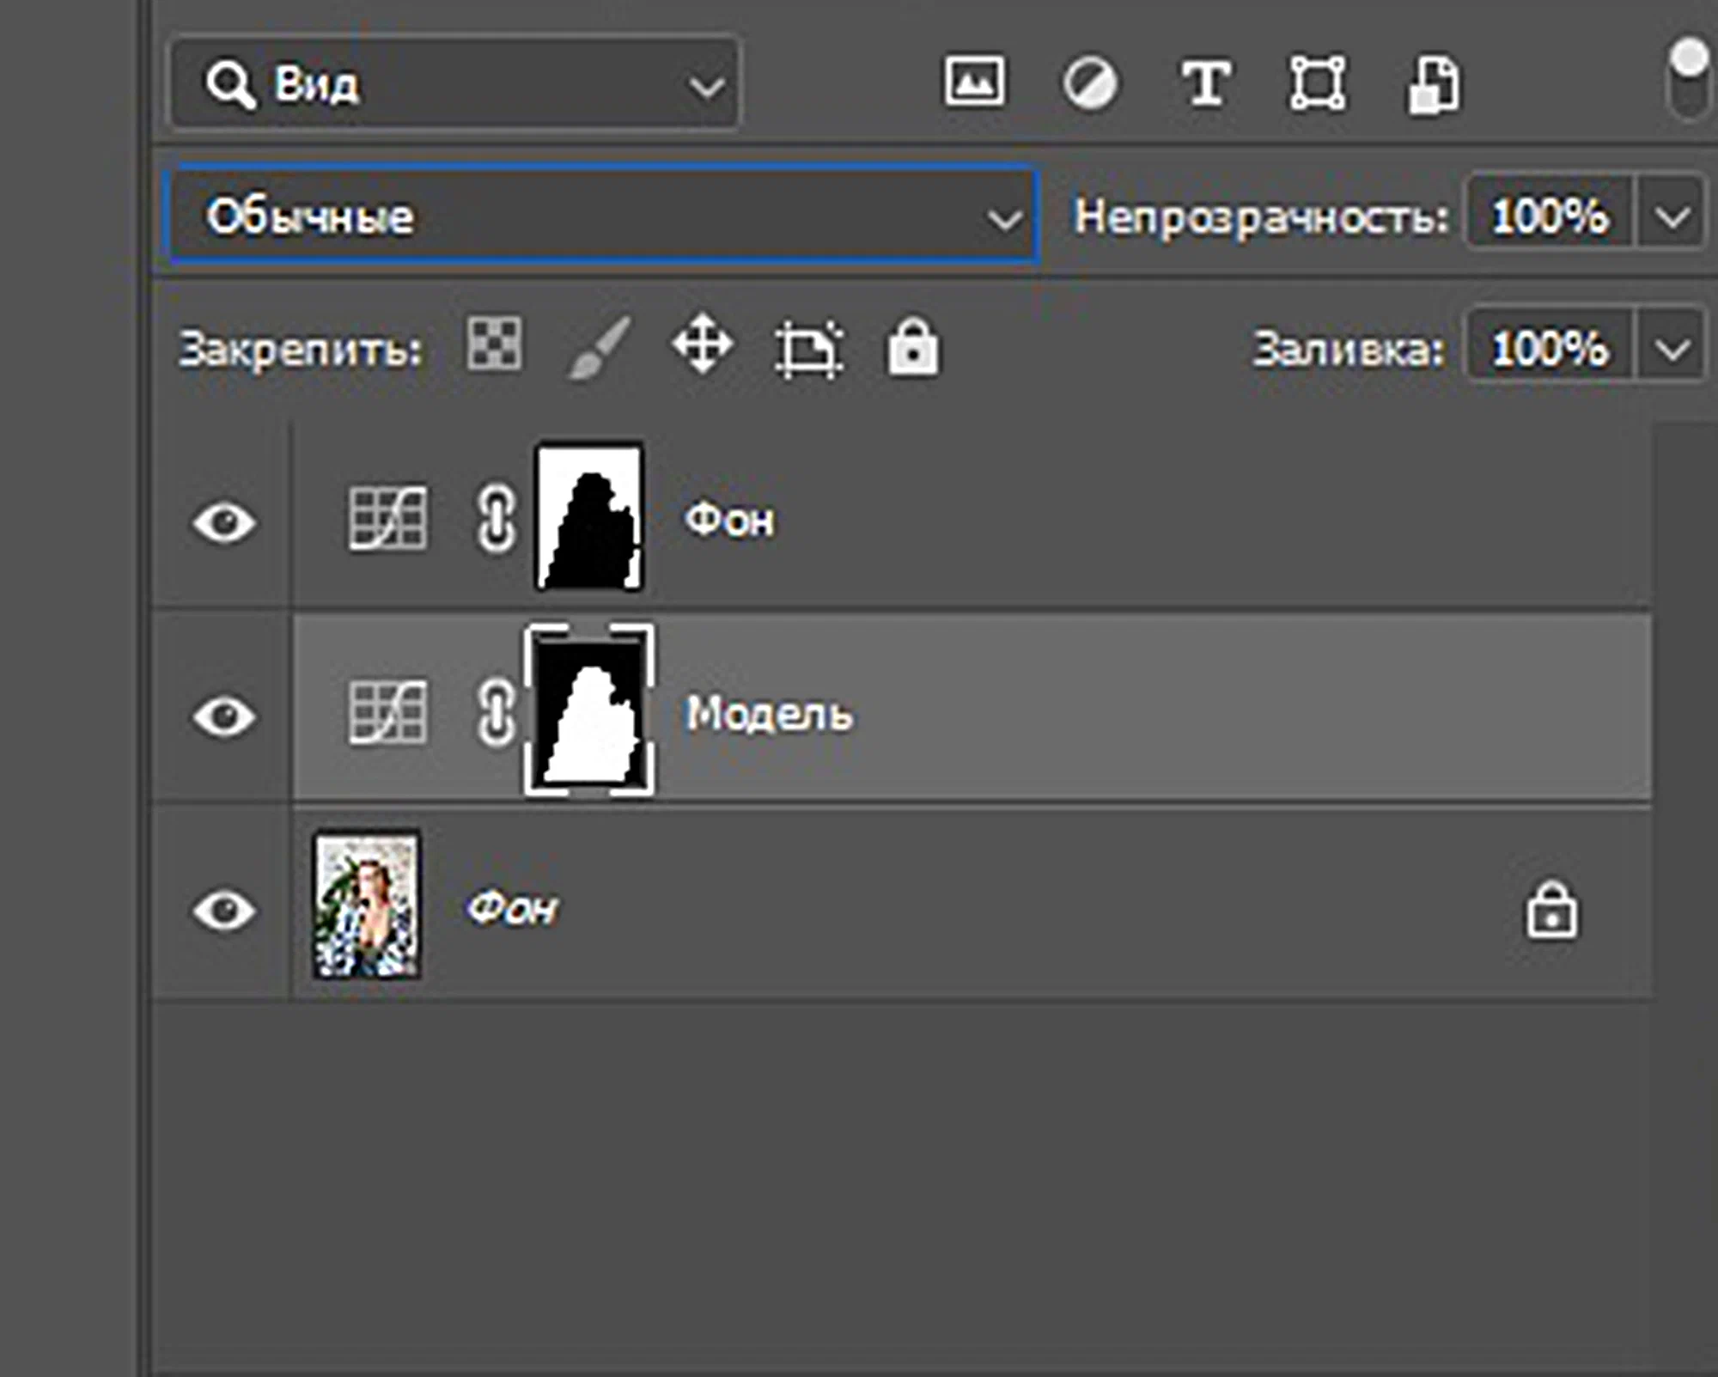Lock image pixels brush icon
1718x1377 pixels.
point(600,347)
